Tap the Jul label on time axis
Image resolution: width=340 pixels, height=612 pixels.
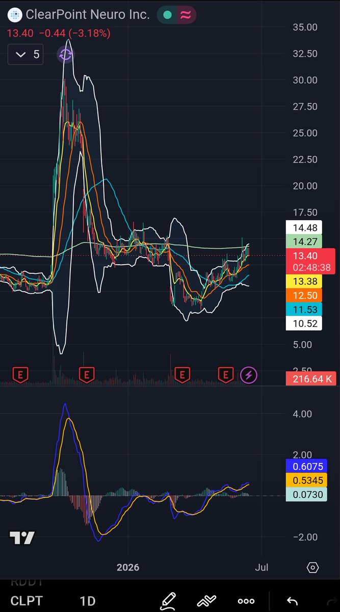(261, 567)
